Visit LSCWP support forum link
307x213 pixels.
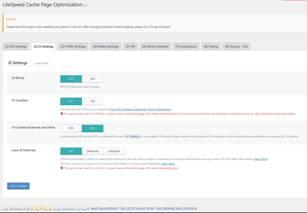(137, 208)
